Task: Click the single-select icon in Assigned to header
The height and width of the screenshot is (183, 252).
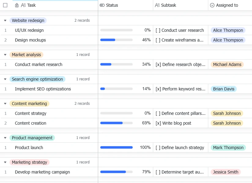Action: click(x=212, y=5)
